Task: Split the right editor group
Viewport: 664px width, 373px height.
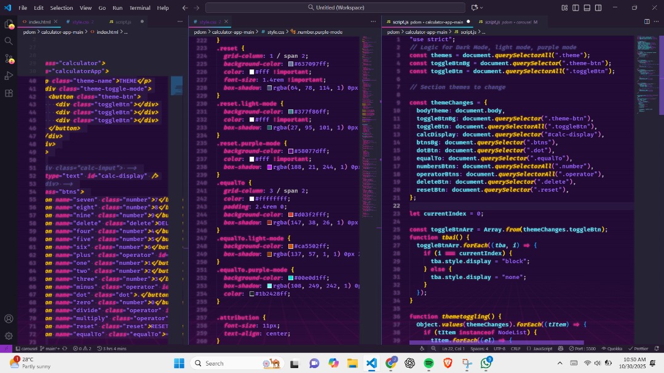Action: pos(647,22)
